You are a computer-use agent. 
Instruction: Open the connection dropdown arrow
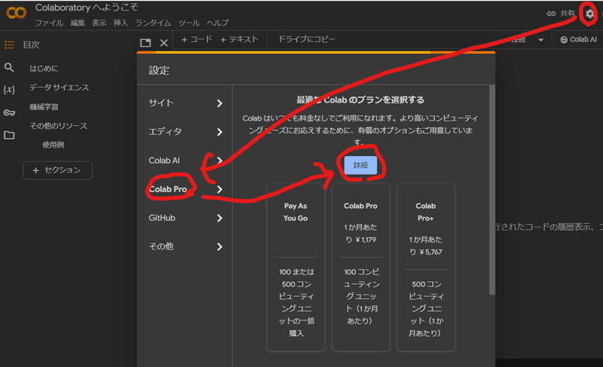[540, 40]
